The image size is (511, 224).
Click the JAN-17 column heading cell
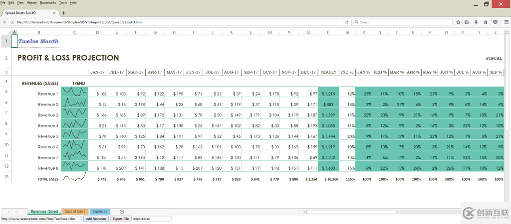(97, 72)
